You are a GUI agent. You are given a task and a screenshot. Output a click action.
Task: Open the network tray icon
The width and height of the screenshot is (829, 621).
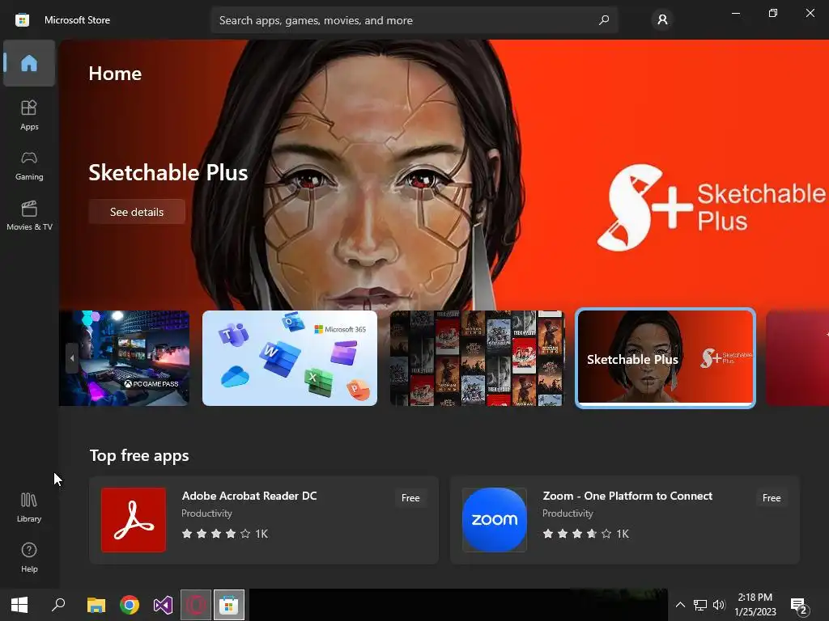click(700, 605)
